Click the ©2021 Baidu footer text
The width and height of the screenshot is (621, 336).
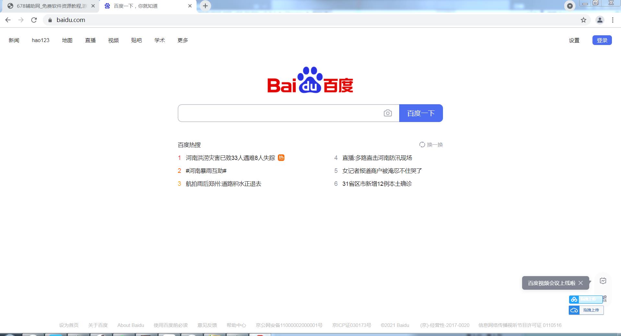pos(395,325)
